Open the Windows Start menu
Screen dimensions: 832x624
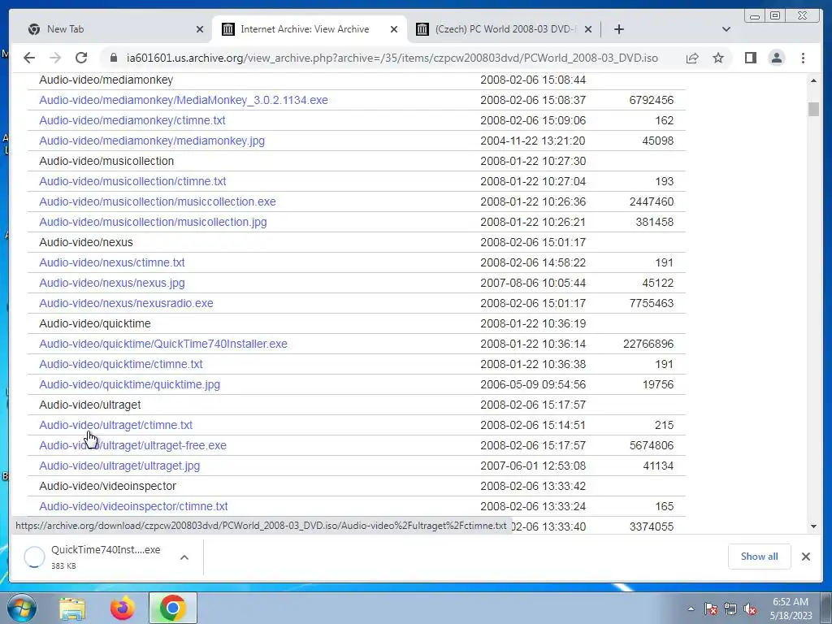pyautogui.click(x=22, y=608)
